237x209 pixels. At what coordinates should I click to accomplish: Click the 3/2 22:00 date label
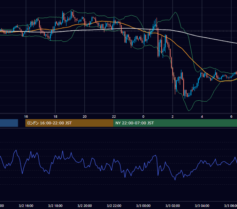click(x=114, y=206)
